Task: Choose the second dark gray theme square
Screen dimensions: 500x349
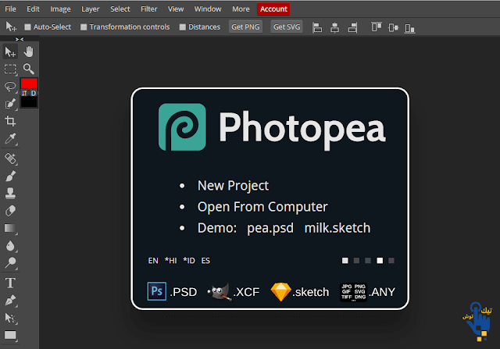Action: click(x=356, y=261)
